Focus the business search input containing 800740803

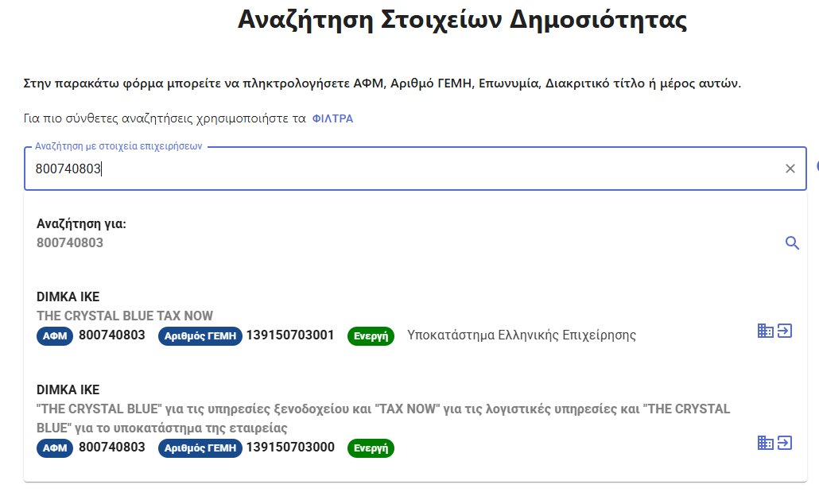pyautogui.click(x=415, y=169)
